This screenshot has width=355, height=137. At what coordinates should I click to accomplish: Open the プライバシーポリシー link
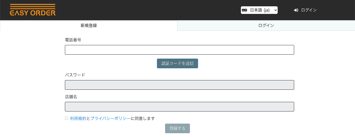(111, 118)
